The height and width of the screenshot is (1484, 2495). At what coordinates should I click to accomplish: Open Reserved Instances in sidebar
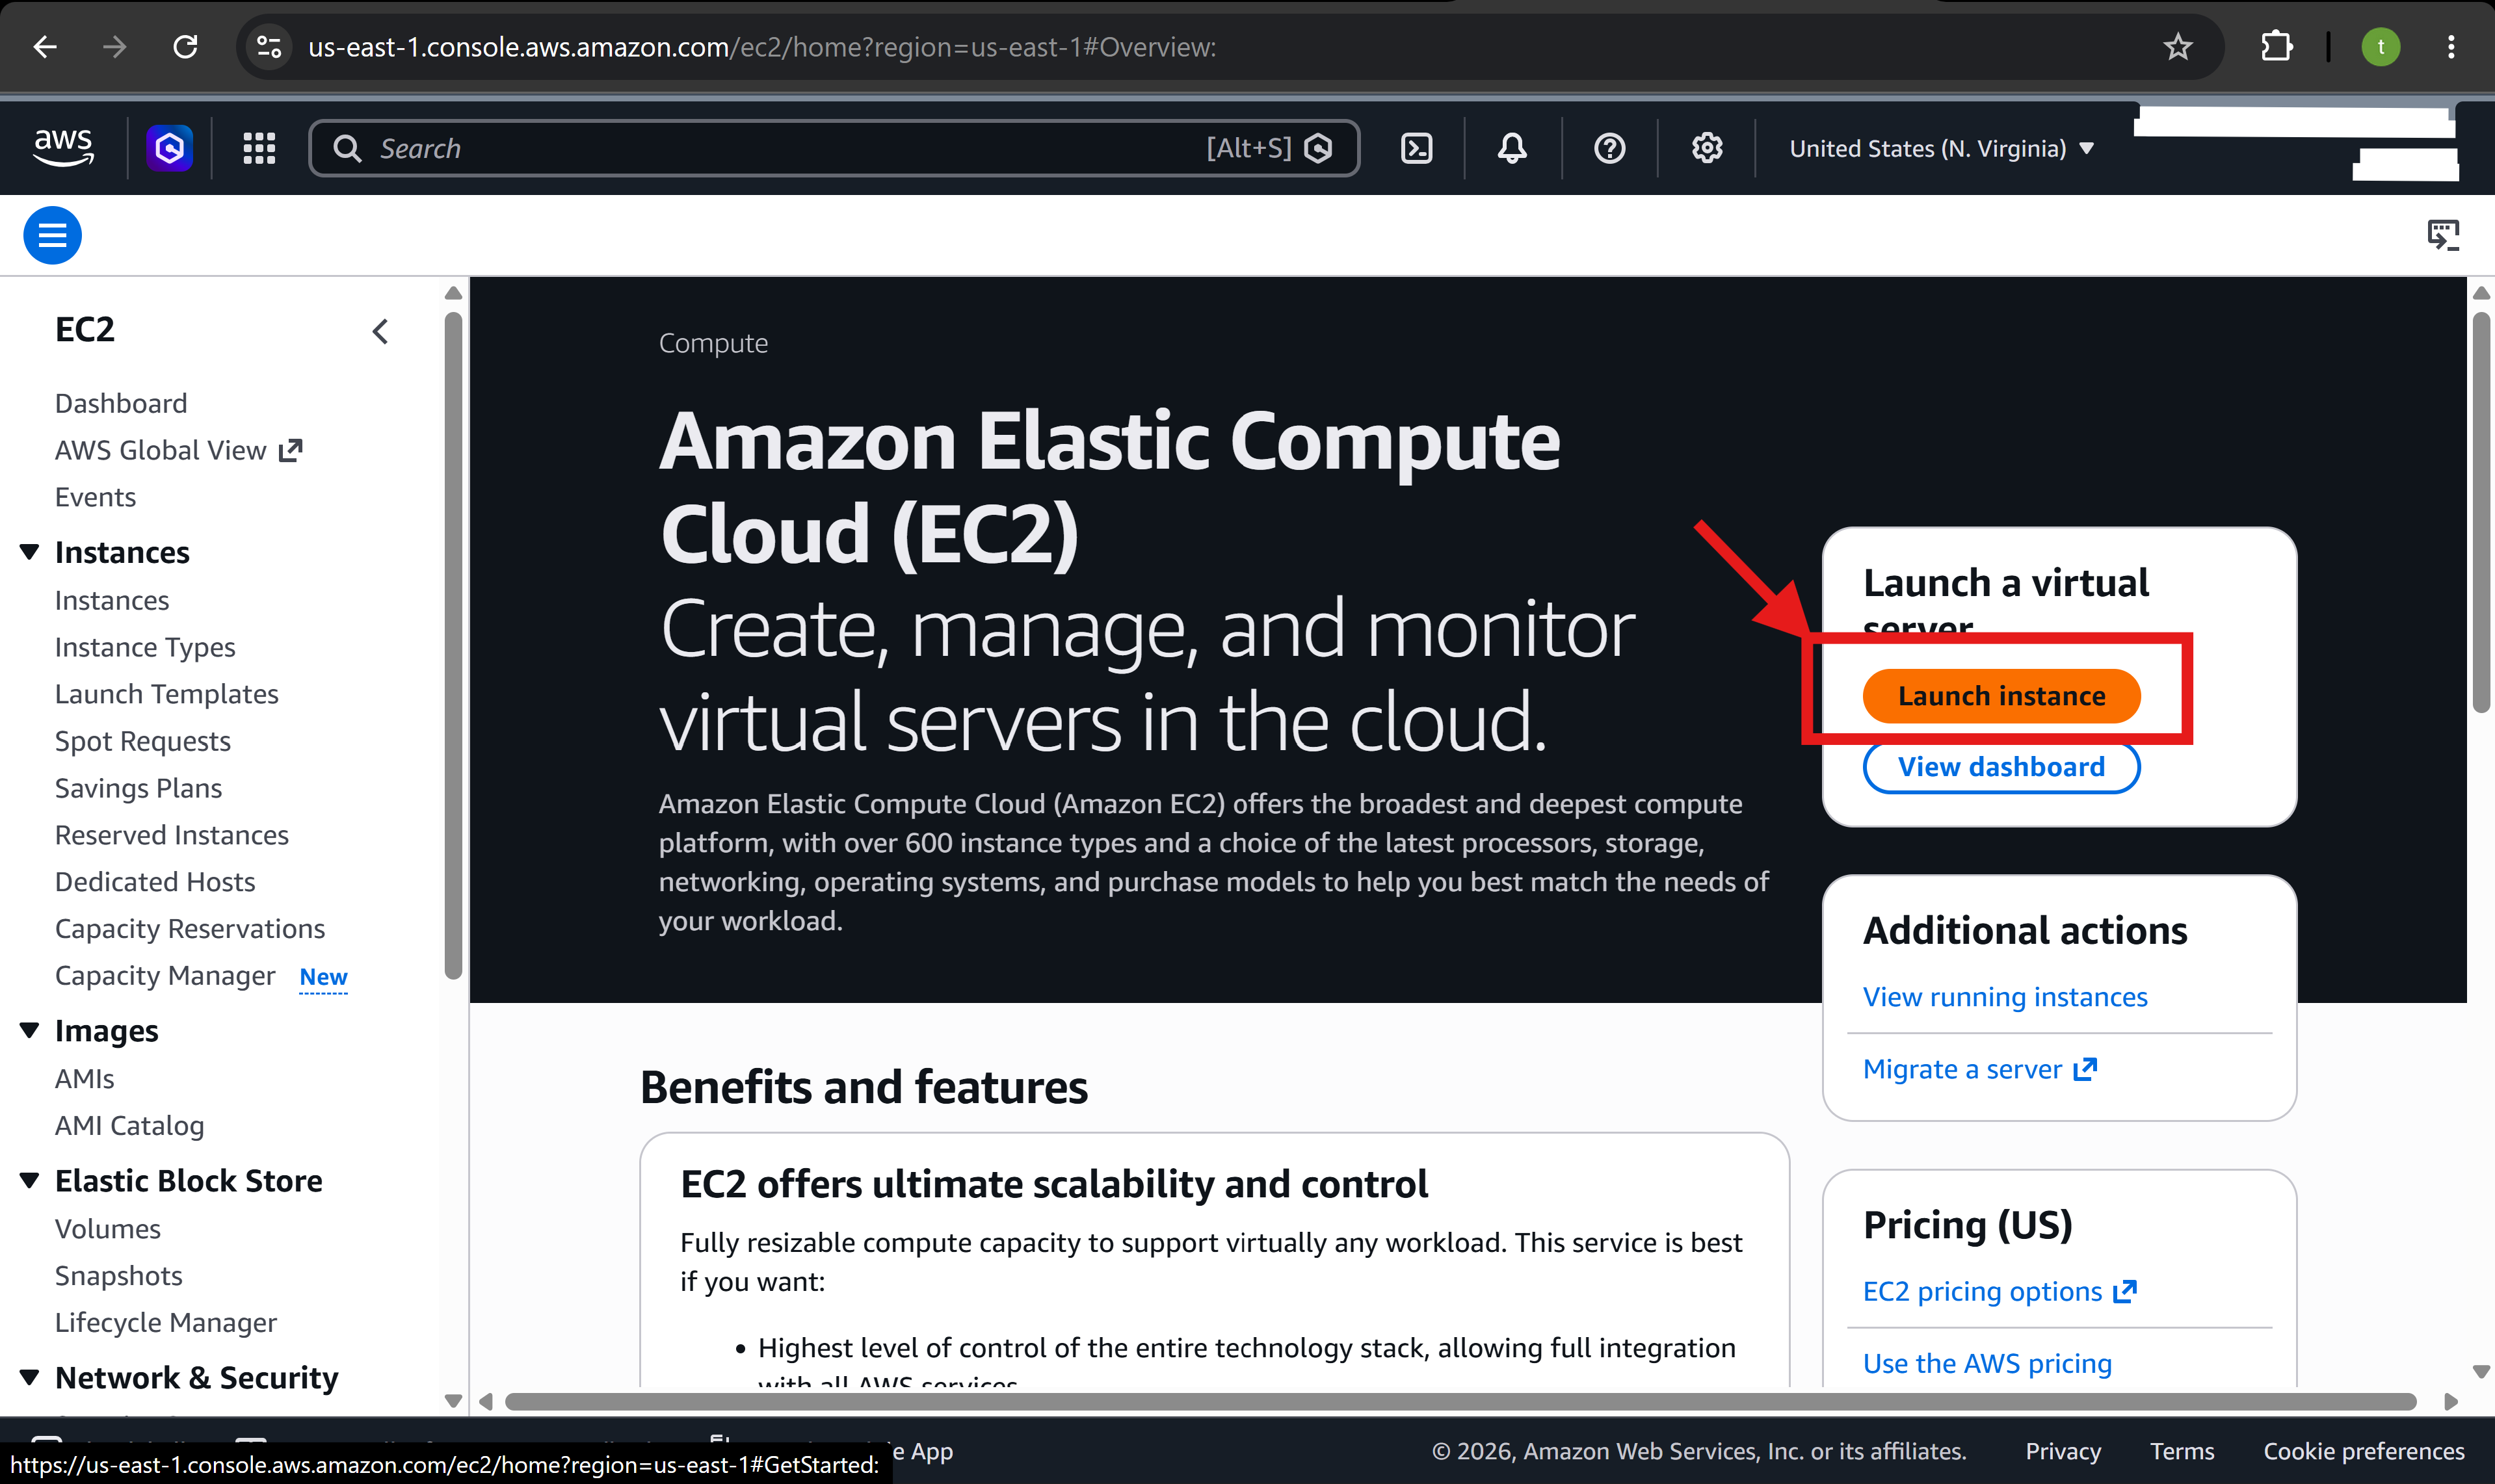[x=171, y=835]
